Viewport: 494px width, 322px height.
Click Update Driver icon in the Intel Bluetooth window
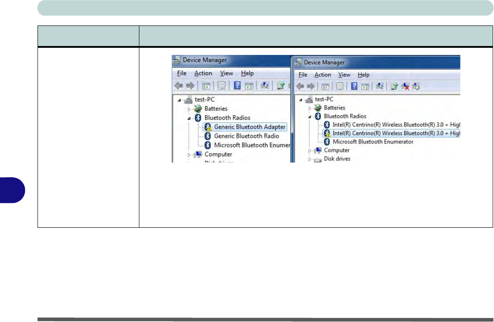(394, 87)
